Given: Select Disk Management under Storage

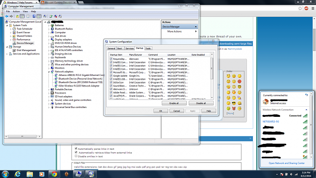Looking at the screenshot, I should pos(26,50).
